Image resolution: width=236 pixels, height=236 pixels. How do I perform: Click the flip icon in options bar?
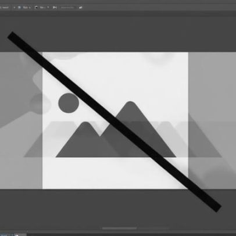tap(55, 8)
